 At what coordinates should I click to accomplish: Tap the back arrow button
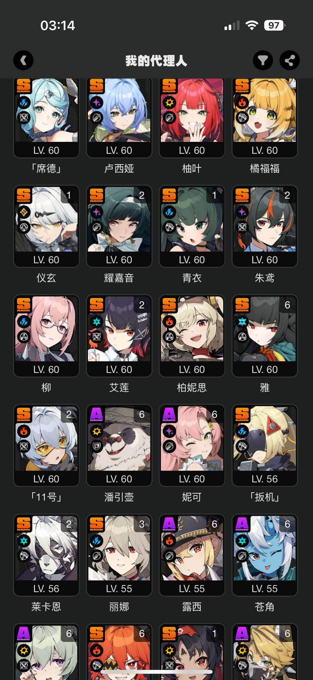point(23,60)
